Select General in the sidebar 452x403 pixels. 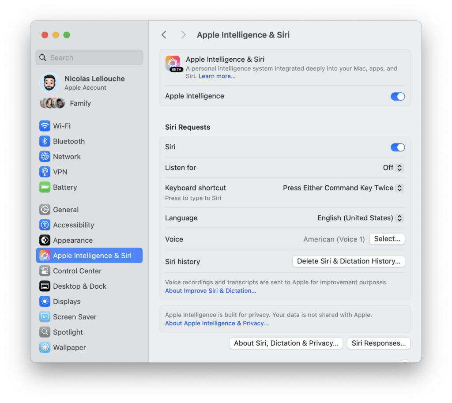(x=89, y=210)
